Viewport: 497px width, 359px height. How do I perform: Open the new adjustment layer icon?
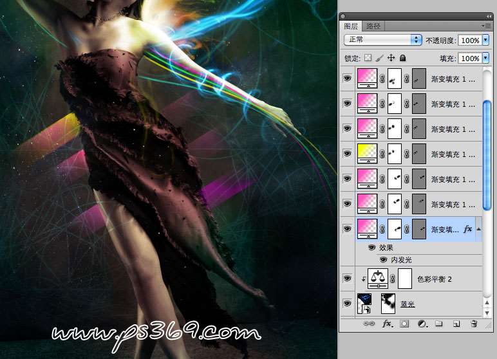422,323
